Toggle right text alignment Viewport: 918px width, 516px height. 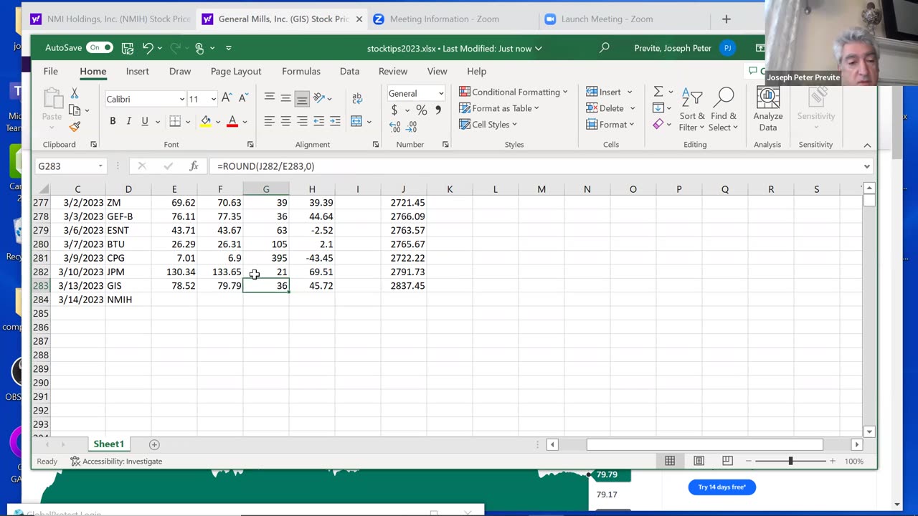pos(302,121)
